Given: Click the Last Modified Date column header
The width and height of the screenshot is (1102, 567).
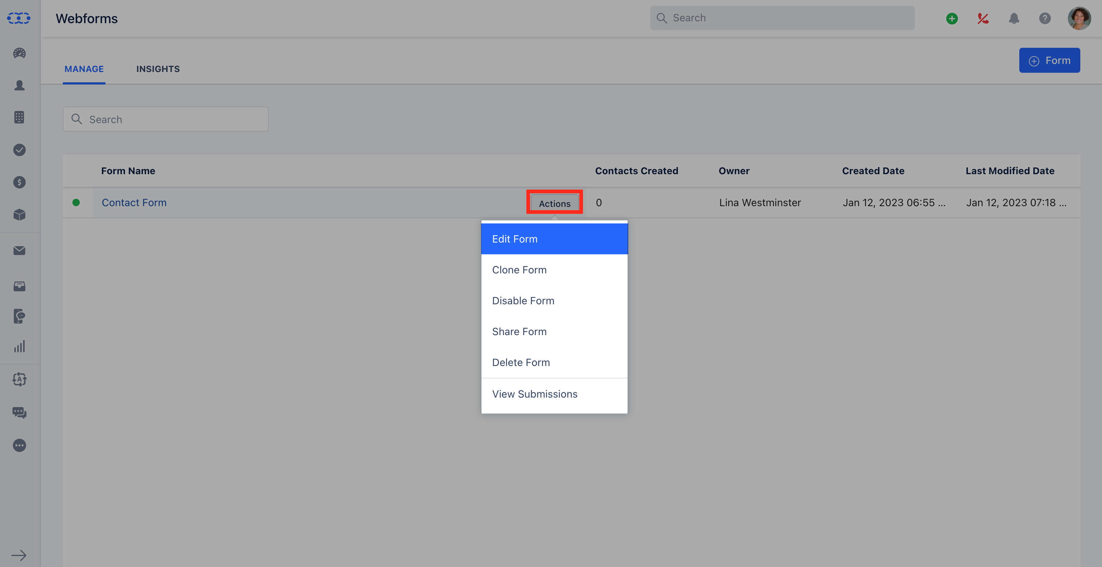Looking at the screenshot, I should click(1010, 171).
